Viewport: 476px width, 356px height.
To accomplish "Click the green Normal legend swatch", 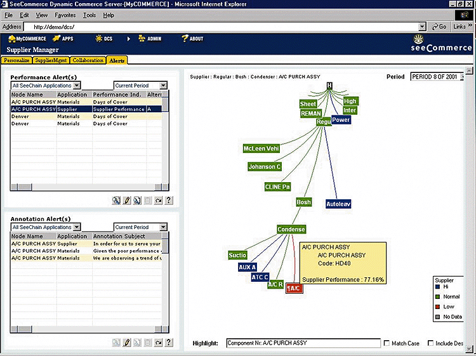I will 437,297.
